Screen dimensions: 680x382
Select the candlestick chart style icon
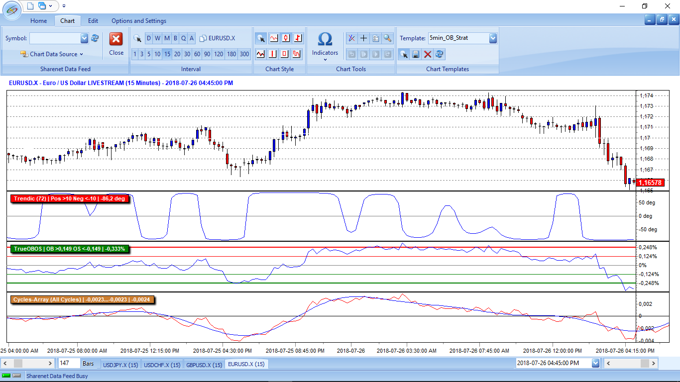click(286, 38)
